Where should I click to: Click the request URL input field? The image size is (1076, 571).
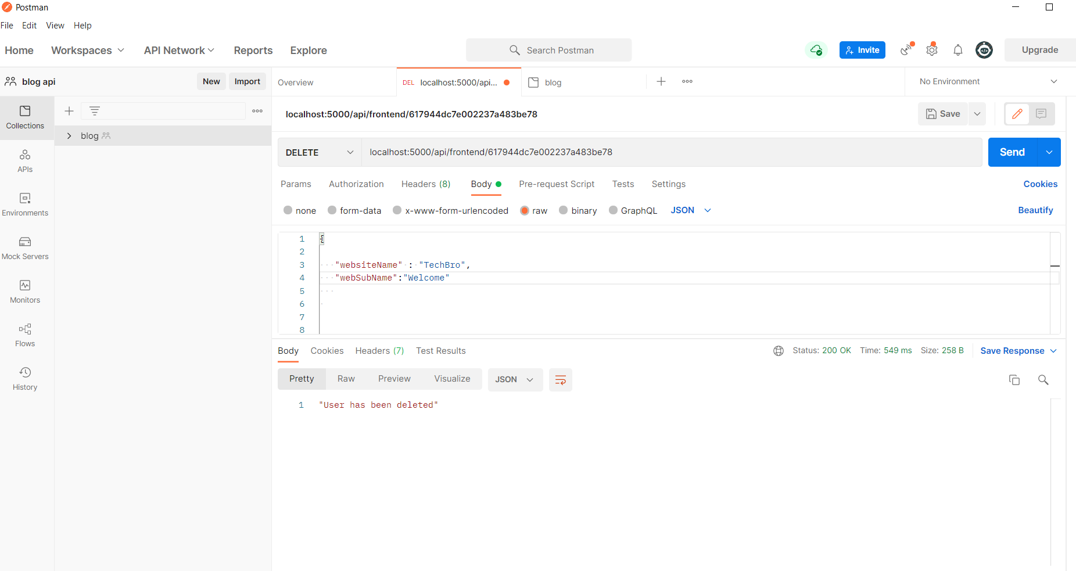click(672, 152)
